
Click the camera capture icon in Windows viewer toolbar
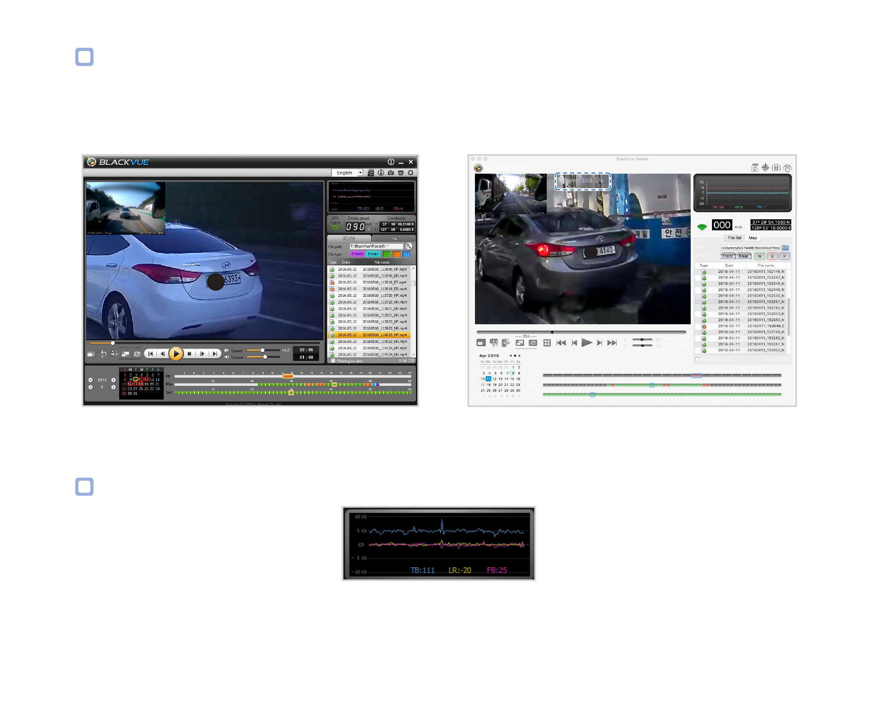click(391, 173)
